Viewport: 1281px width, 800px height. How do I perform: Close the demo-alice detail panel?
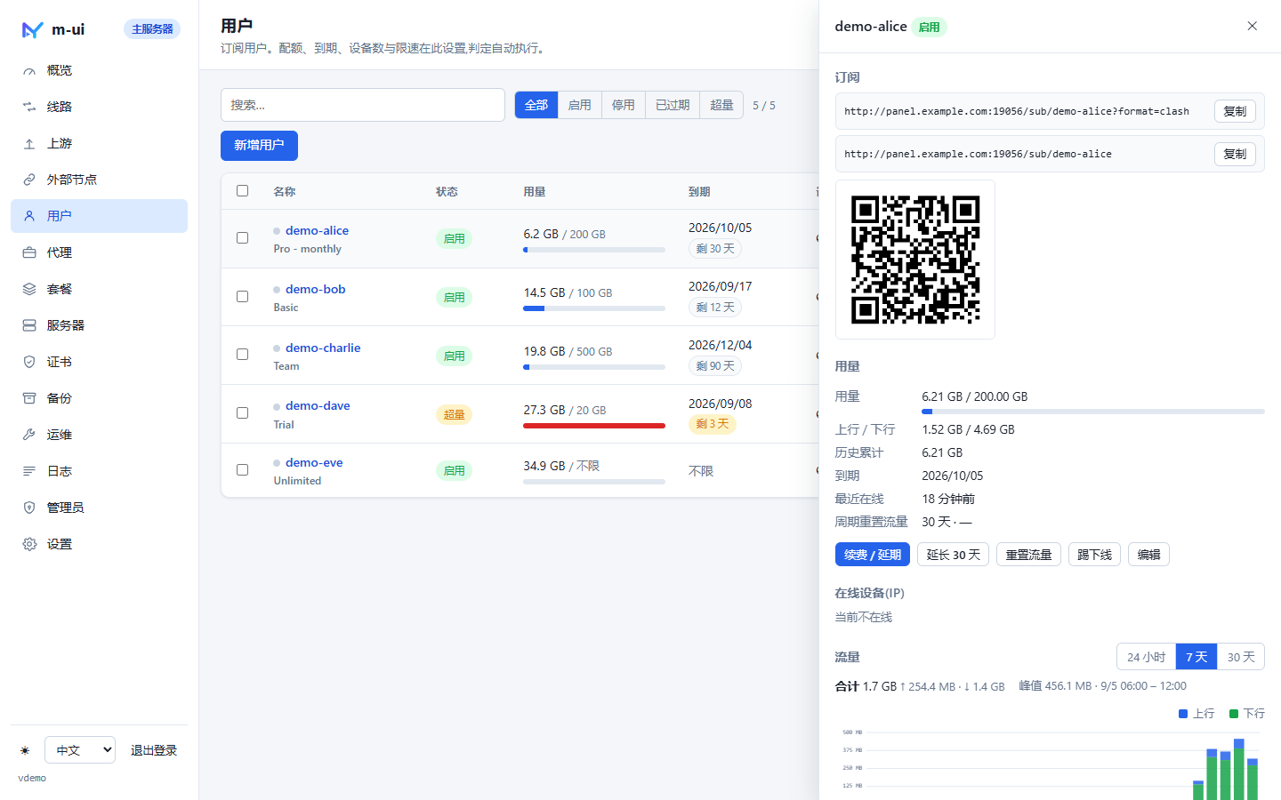pyautogui.click(x=1252, y=26)
